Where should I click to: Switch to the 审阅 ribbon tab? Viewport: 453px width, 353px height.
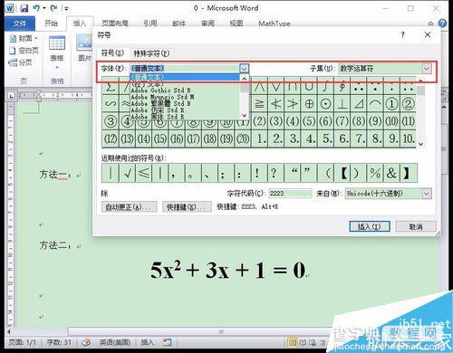click(207, 24)
